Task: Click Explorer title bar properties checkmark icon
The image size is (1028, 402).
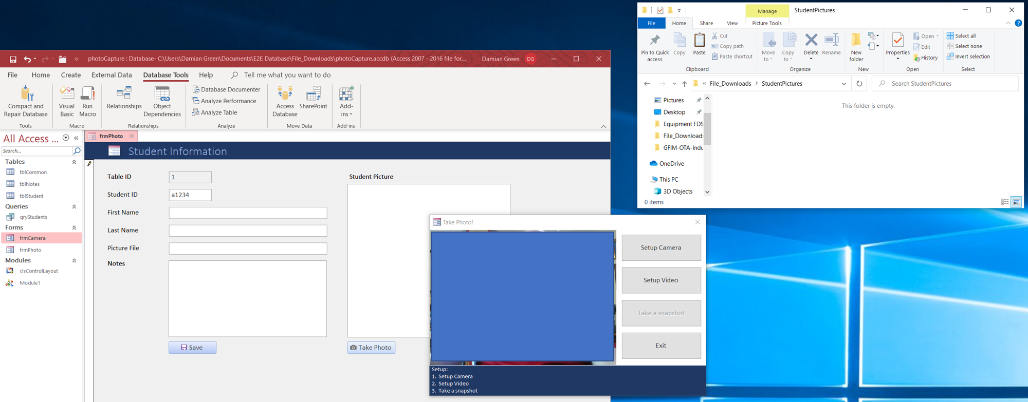Action: click(660, 10)
